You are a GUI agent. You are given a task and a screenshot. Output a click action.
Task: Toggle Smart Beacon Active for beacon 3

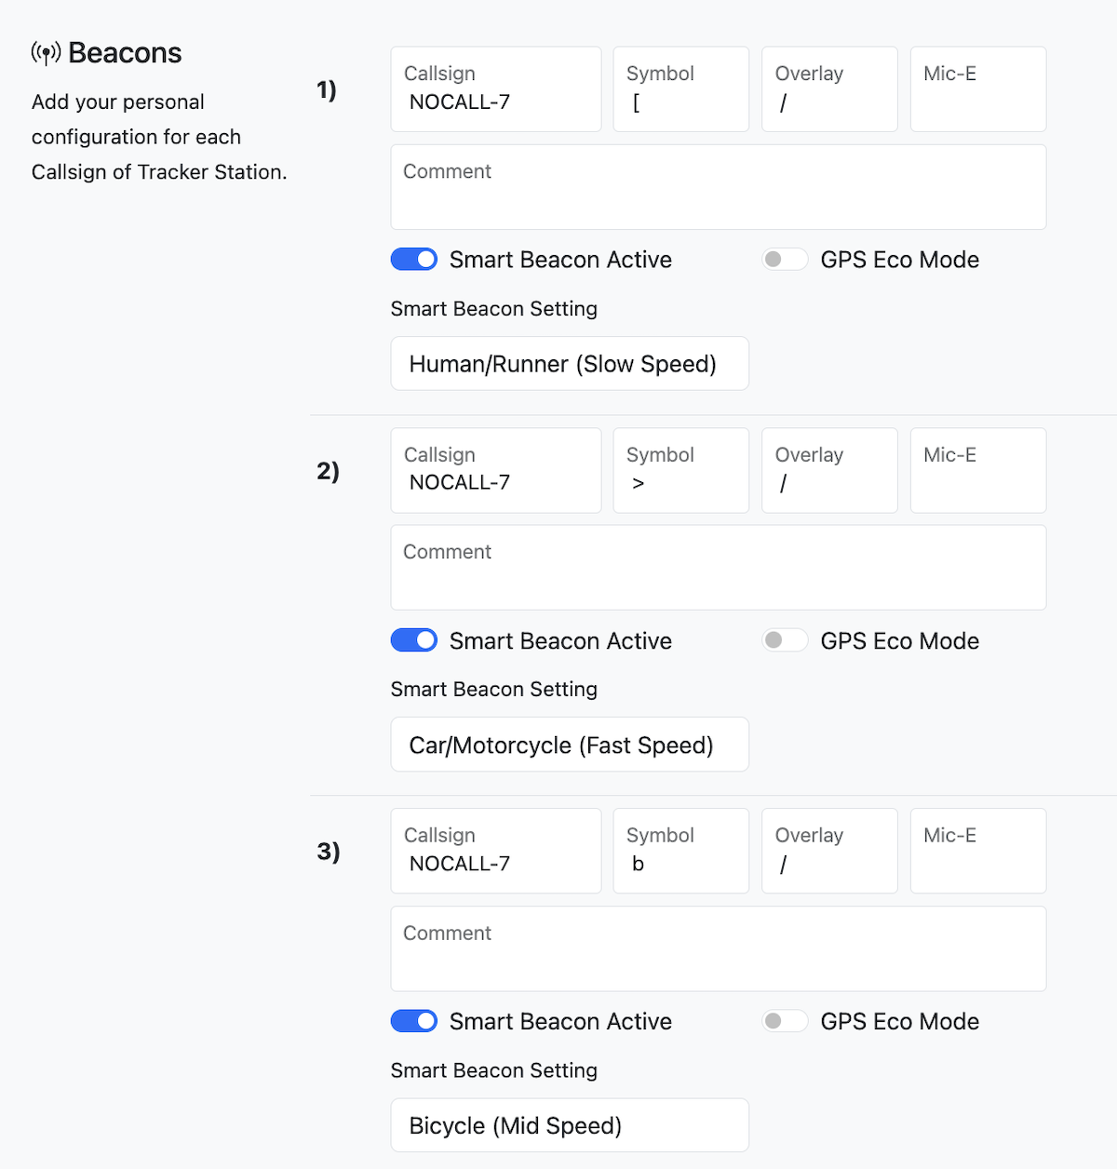(414, 1021)
